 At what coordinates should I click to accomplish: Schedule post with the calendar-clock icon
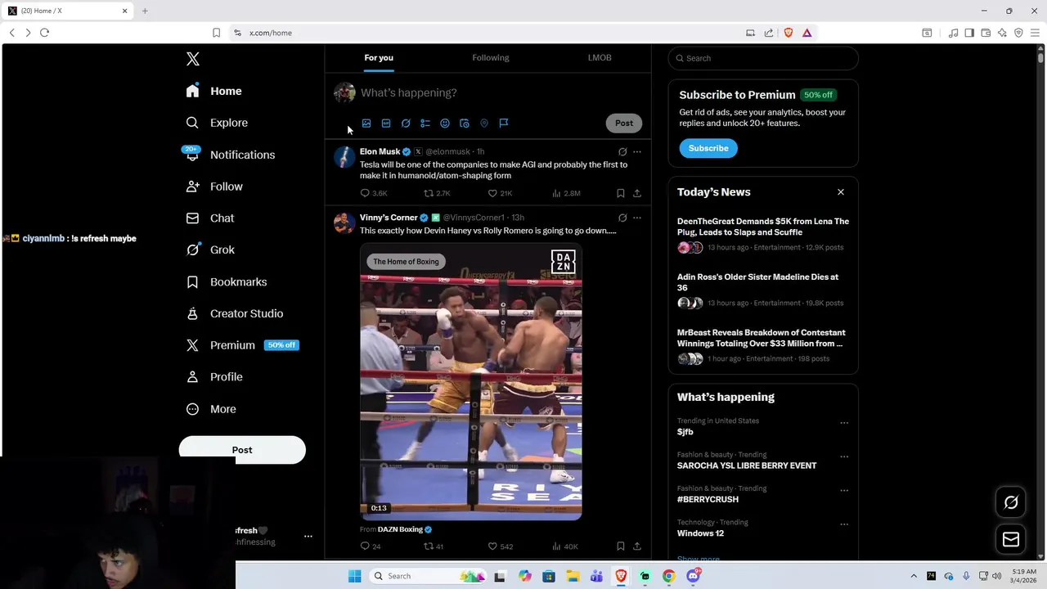pyautogui.click(x=465, y=124)
